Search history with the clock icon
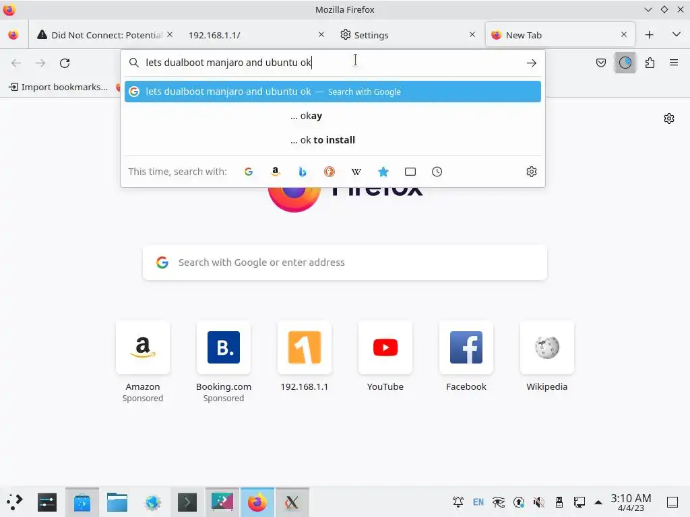The width and height of the screenshot is (690, 517). point(437,172)
